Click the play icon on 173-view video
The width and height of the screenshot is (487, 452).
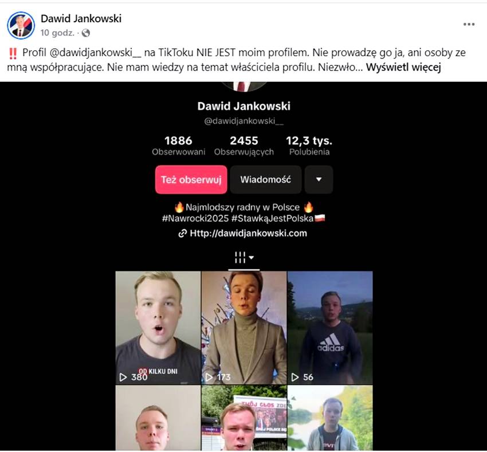pos(209,377)
